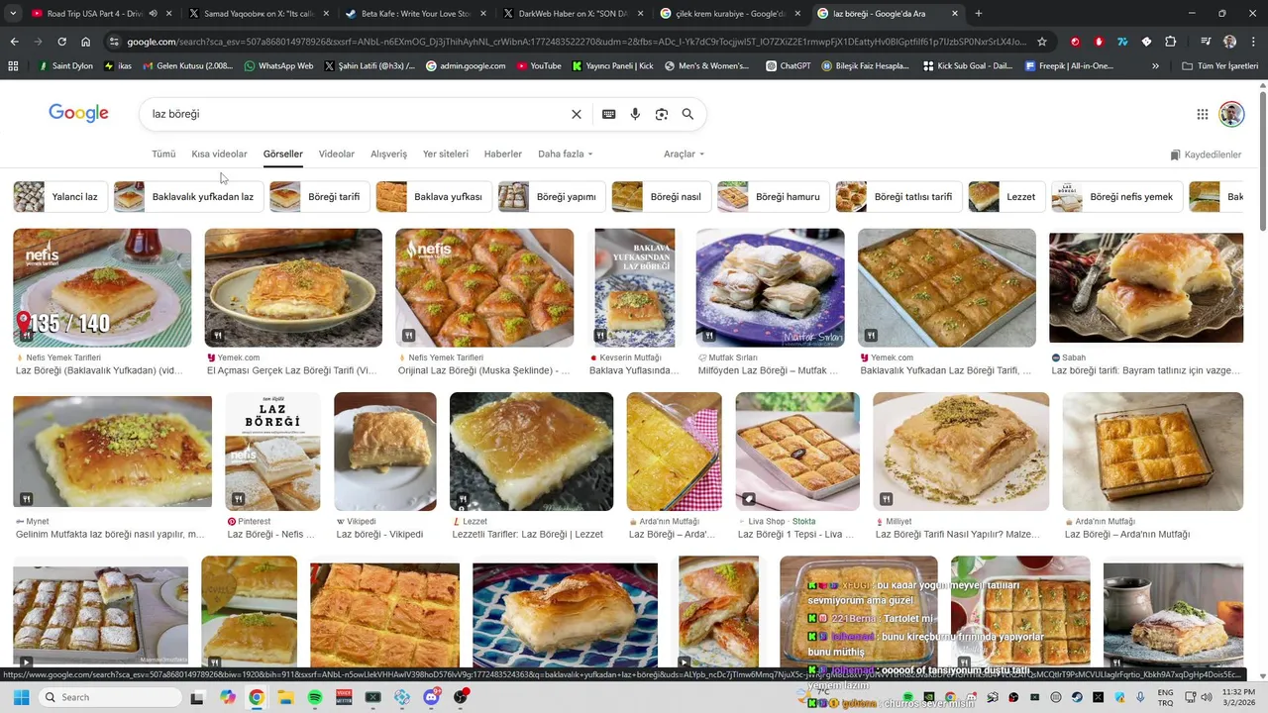Open Chrome from the taskbar

pos(257,697)
